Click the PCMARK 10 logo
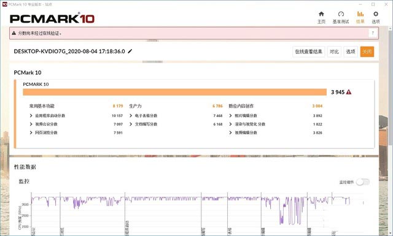This screenshot has width=393, height=236. click(52, 18)
